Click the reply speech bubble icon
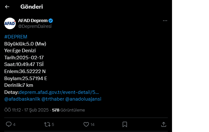The height and width of the screenshot is (132, 209). [9, 124]
